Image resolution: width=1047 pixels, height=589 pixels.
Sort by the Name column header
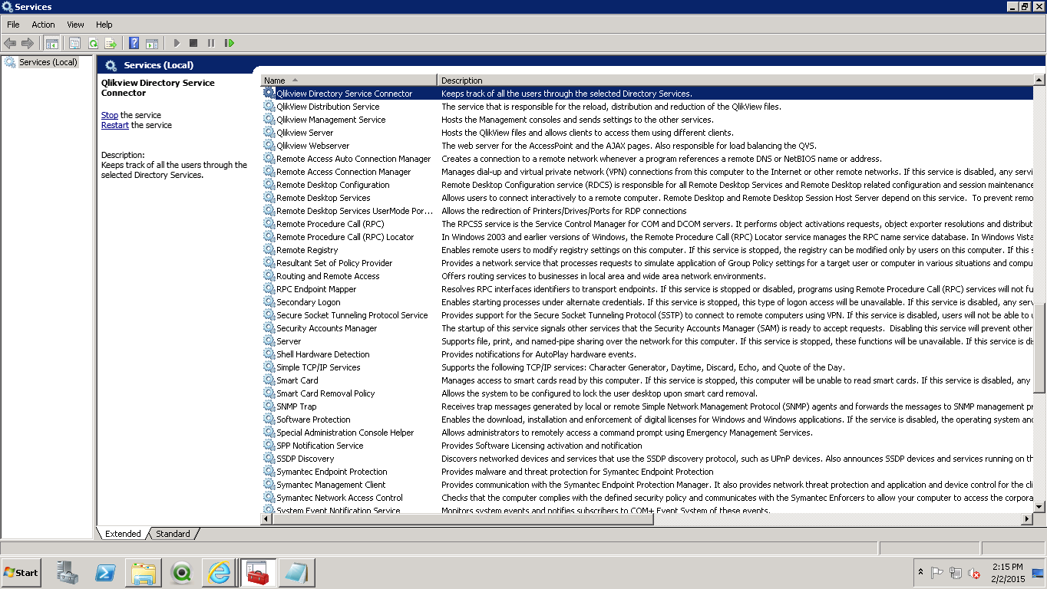coord(349,80)
